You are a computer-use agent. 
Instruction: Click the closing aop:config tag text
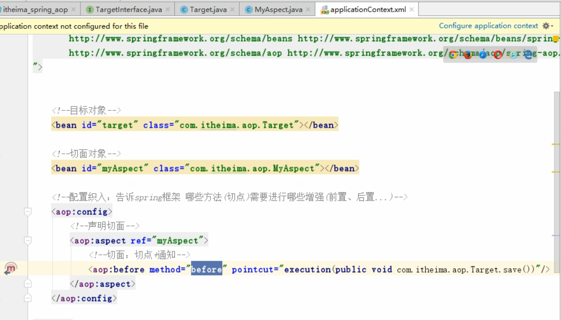pos(84,298)
